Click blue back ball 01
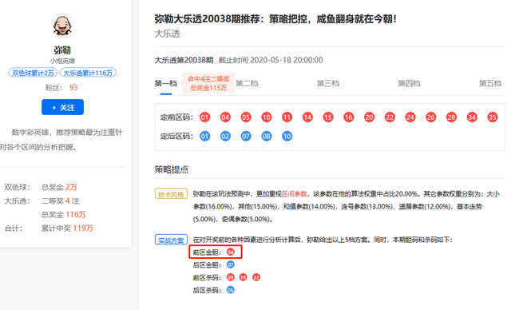 (x=205, y=136)
